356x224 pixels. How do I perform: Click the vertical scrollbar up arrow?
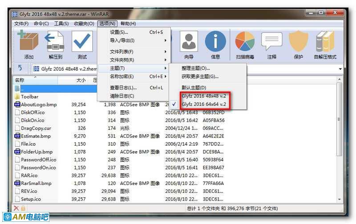[339, 80]
